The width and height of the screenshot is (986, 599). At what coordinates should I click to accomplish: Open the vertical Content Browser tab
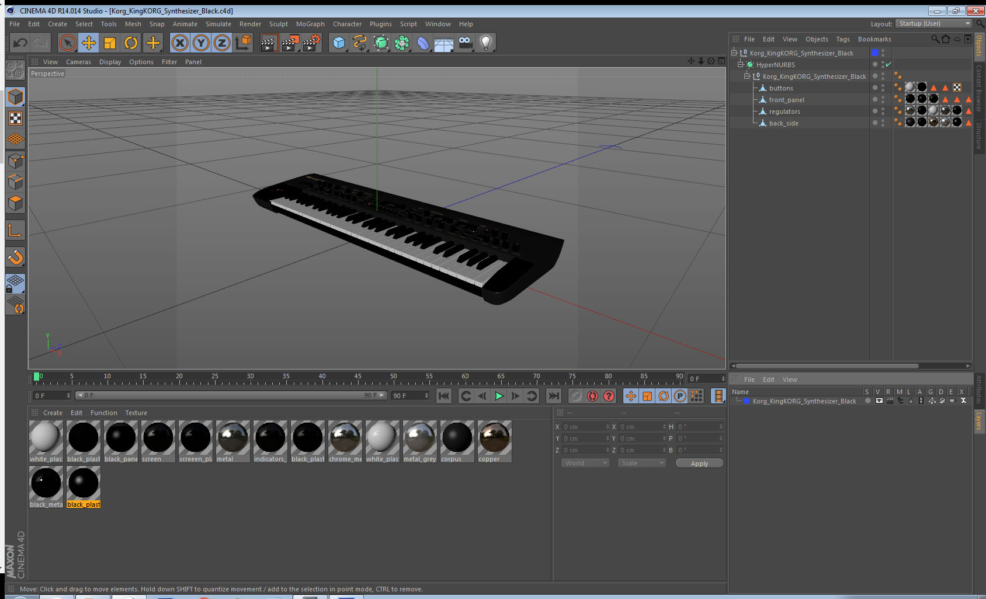pos(979,88)
